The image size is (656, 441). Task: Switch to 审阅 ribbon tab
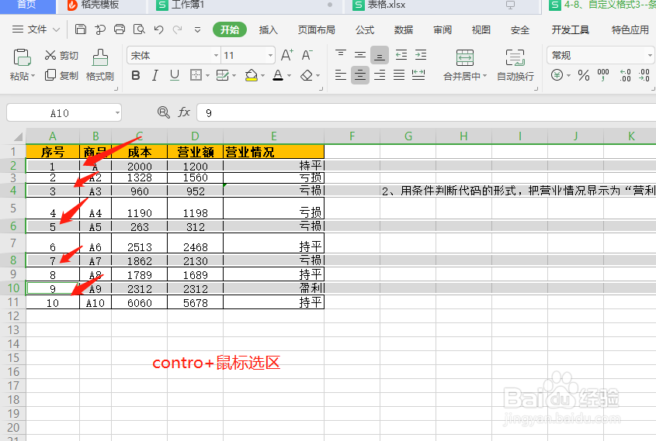(x=443, y=29)
